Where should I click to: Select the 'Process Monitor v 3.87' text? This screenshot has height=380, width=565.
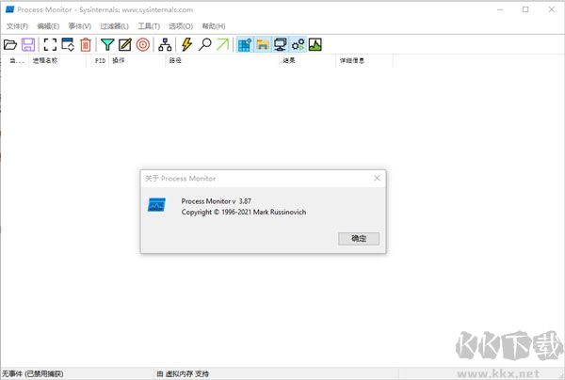[x=217, y=201]
